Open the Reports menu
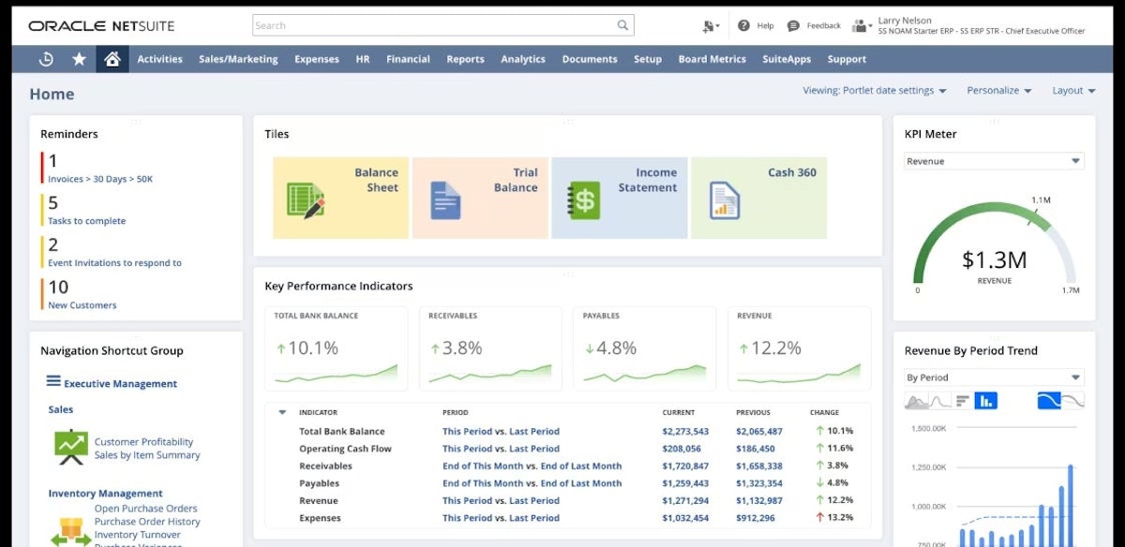This screenshot has height=547, width=1125. pyautogui.click(x=465, y=58)
